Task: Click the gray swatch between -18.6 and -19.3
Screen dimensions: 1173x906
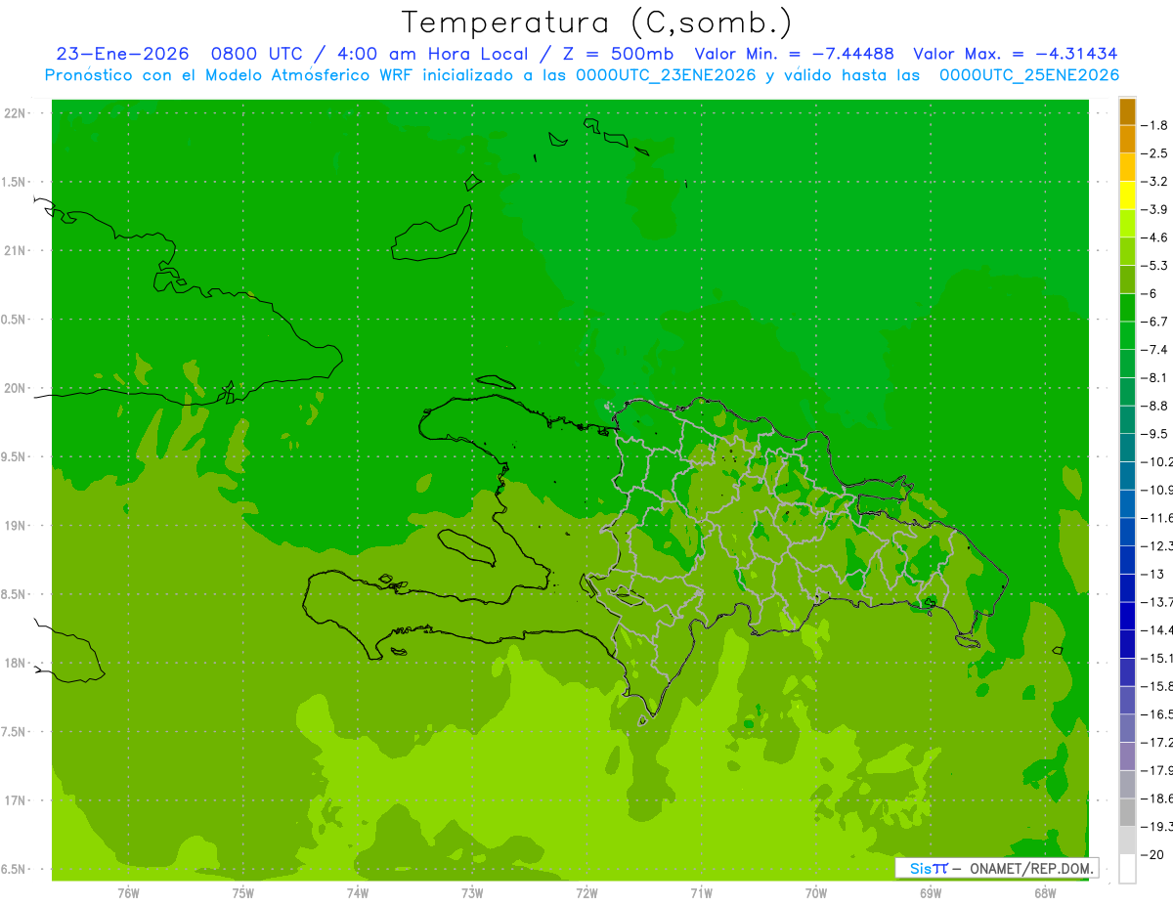Action: (x=1127, y=813)
